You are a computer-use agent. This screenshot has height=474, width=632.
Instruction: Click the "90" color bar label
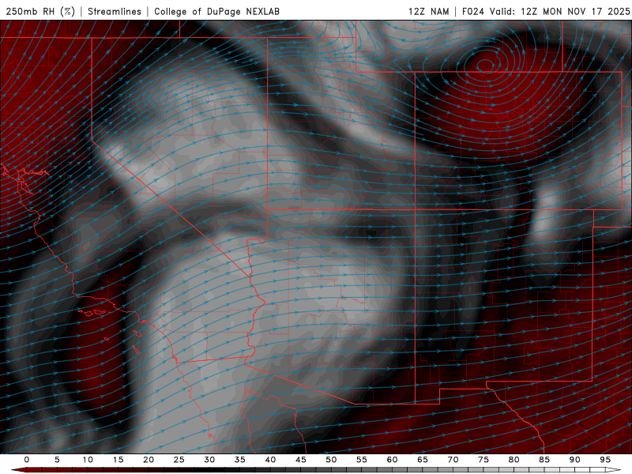click(575, 460)
